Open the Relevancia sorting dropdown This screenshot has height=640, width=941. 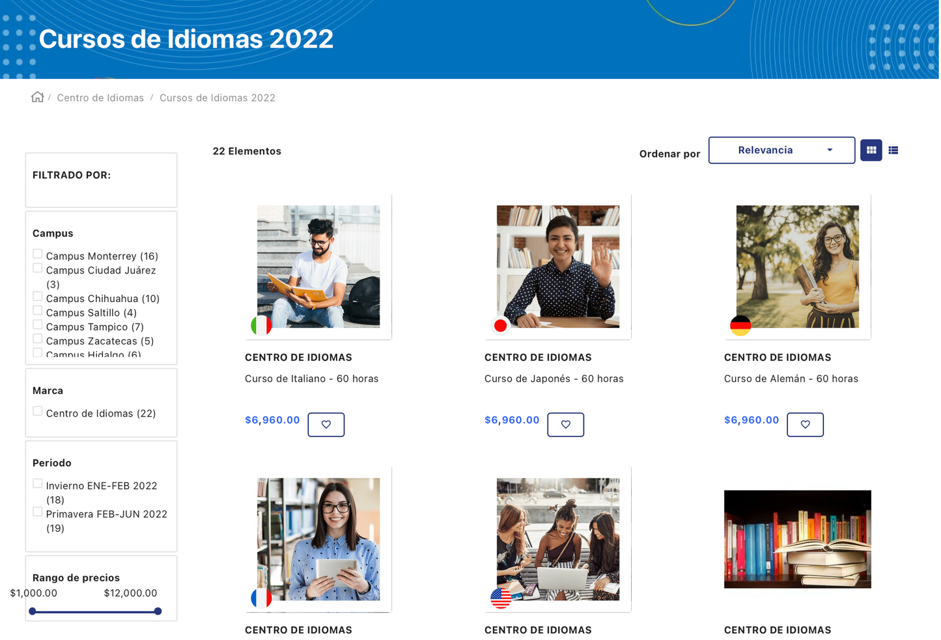[x=781, y=150]
